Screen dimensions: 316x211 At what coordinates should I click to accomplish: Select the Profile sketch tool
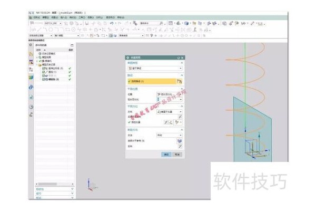pyautogui.click(x=34, y=30)
